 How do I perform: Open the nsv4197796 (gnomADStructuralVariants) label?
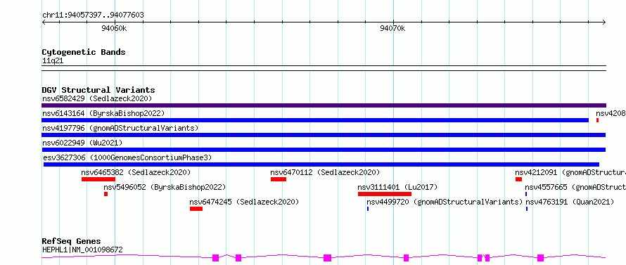coord(120,128)
